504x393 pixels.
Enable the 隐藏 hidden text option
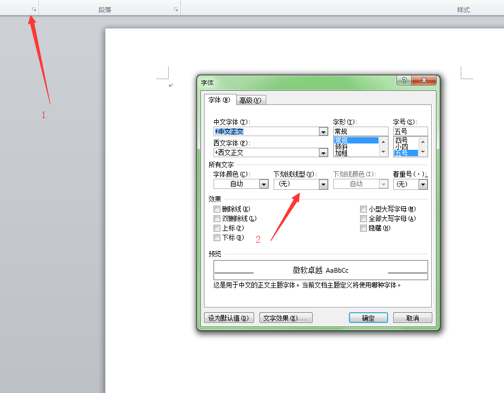coord(363,228)
